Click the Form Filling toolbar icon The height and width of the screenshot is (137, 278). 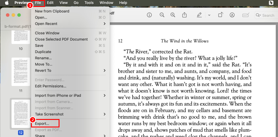tap(246, 15)
